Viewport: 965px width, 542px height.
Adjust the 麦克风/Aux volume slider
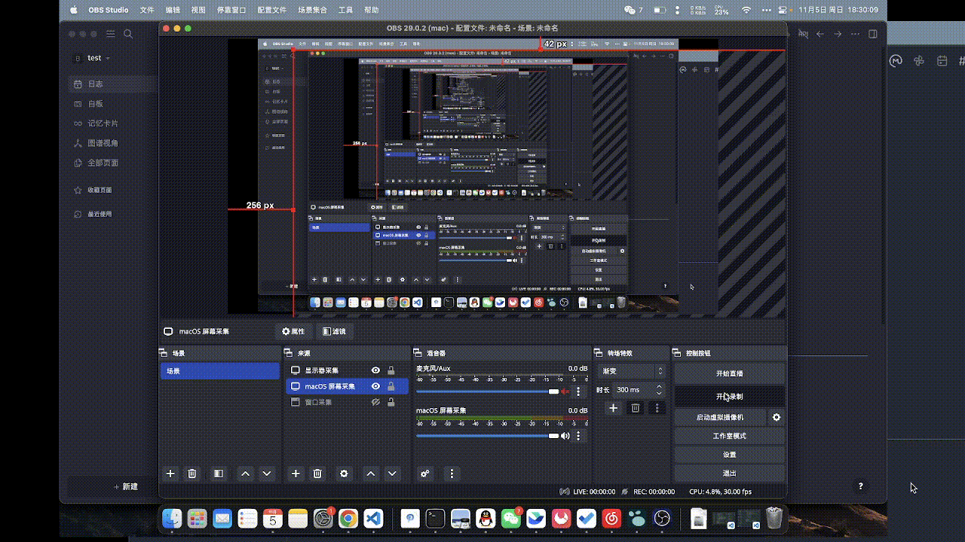tap(488, 391)
